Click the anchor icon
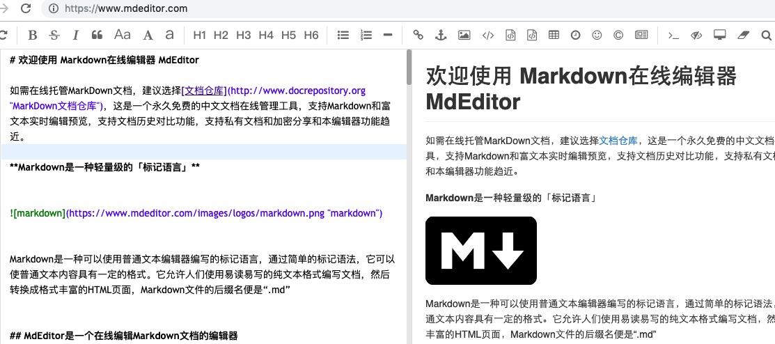The image size is (775, 344). click(440, 35)
